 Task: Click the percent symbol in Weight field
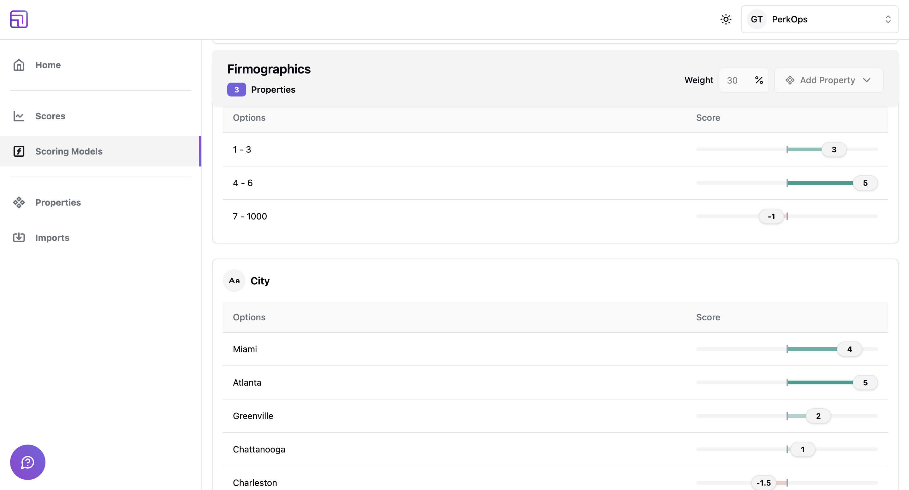tap(759, 80)
